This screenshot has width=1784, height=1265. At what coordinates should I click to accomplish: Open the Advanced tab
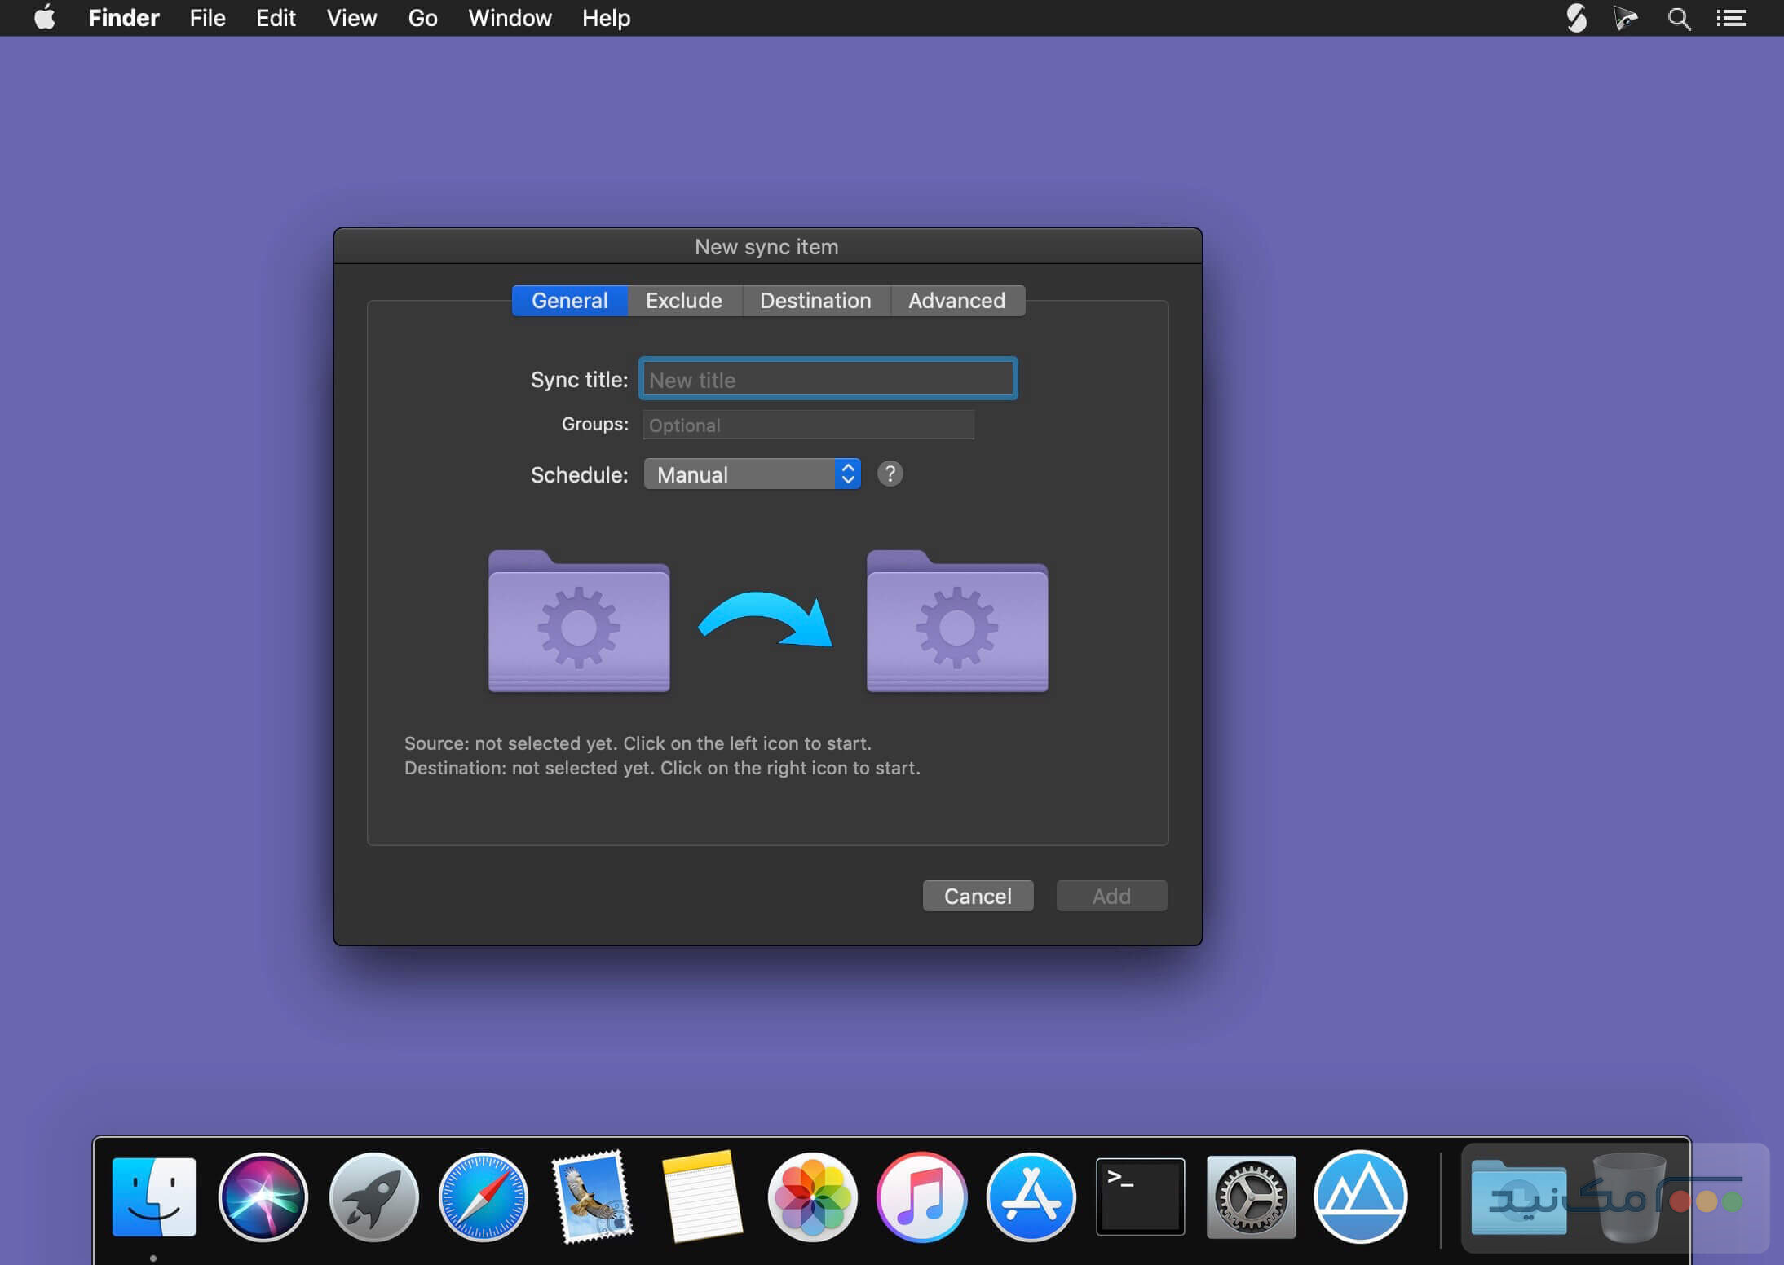coord(956,301)
